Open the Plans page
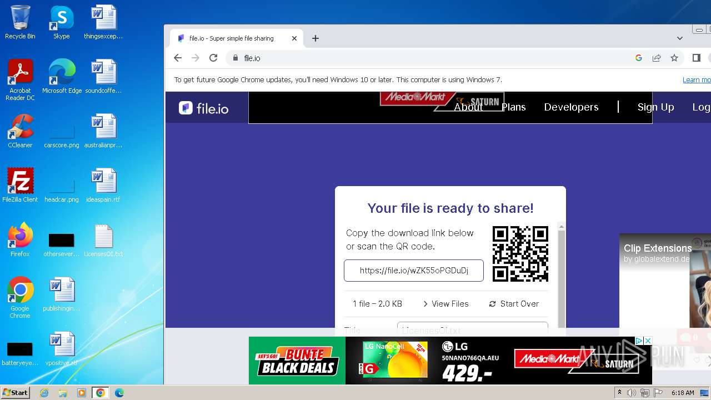Image resolution: width=711 pixels, height=400 pixels. tap(513, 107)
